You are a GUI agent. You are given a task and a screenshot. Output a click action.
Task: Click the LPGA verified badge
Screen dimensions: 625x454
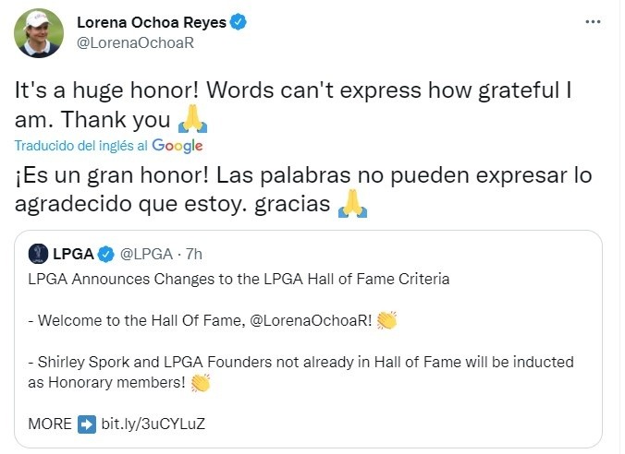(x=107, y=253)
